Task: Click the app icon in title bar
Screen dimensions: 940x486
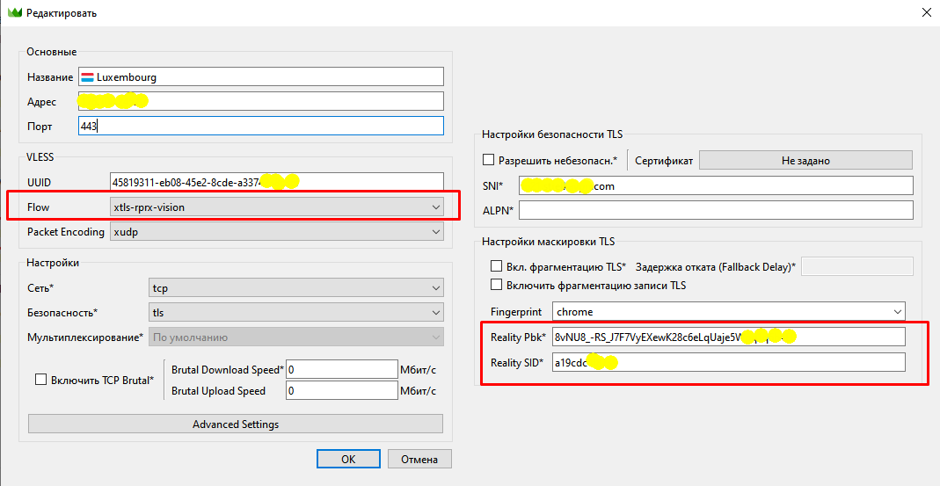Action: (x=13, y=12)
